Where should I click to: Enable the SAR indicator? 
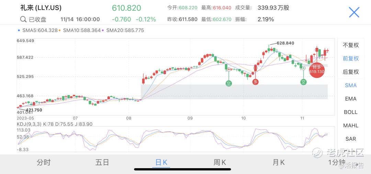pos(350,139)
